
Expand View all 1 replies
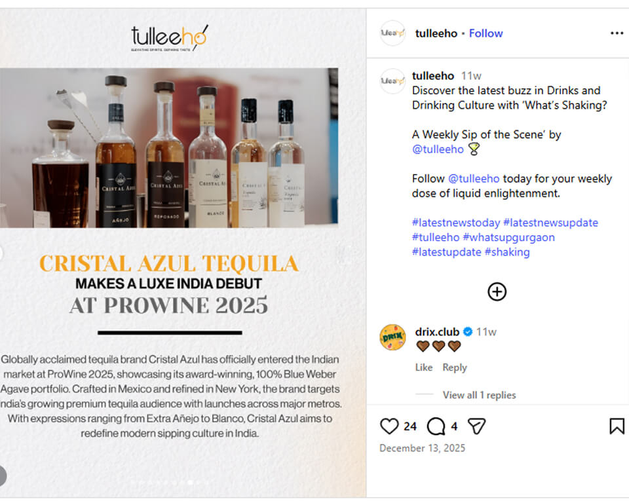(x=479, y=395)
